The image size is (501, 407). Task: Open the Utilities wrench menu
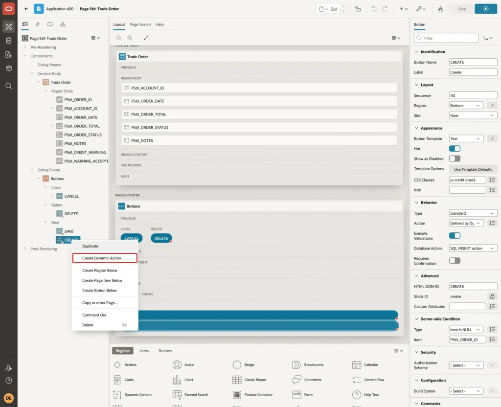[421, 9]
